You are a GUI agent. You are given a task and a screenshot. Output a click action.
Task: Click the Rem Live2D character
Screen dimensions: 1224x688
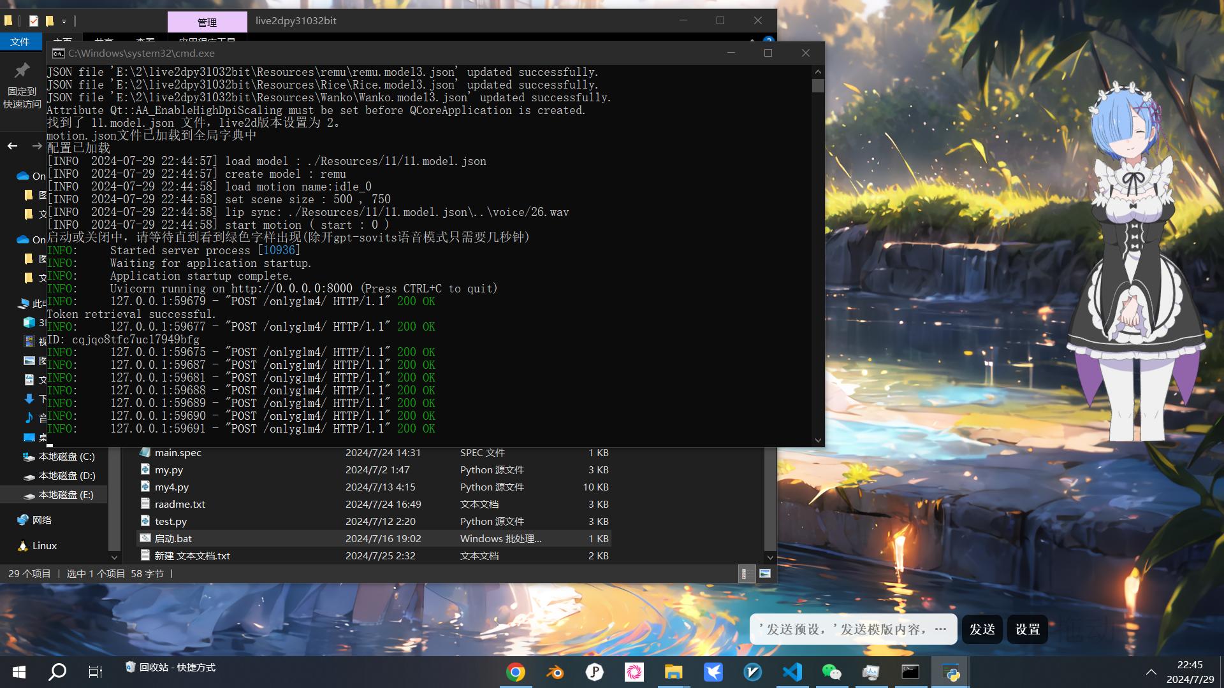(1135, 261)
